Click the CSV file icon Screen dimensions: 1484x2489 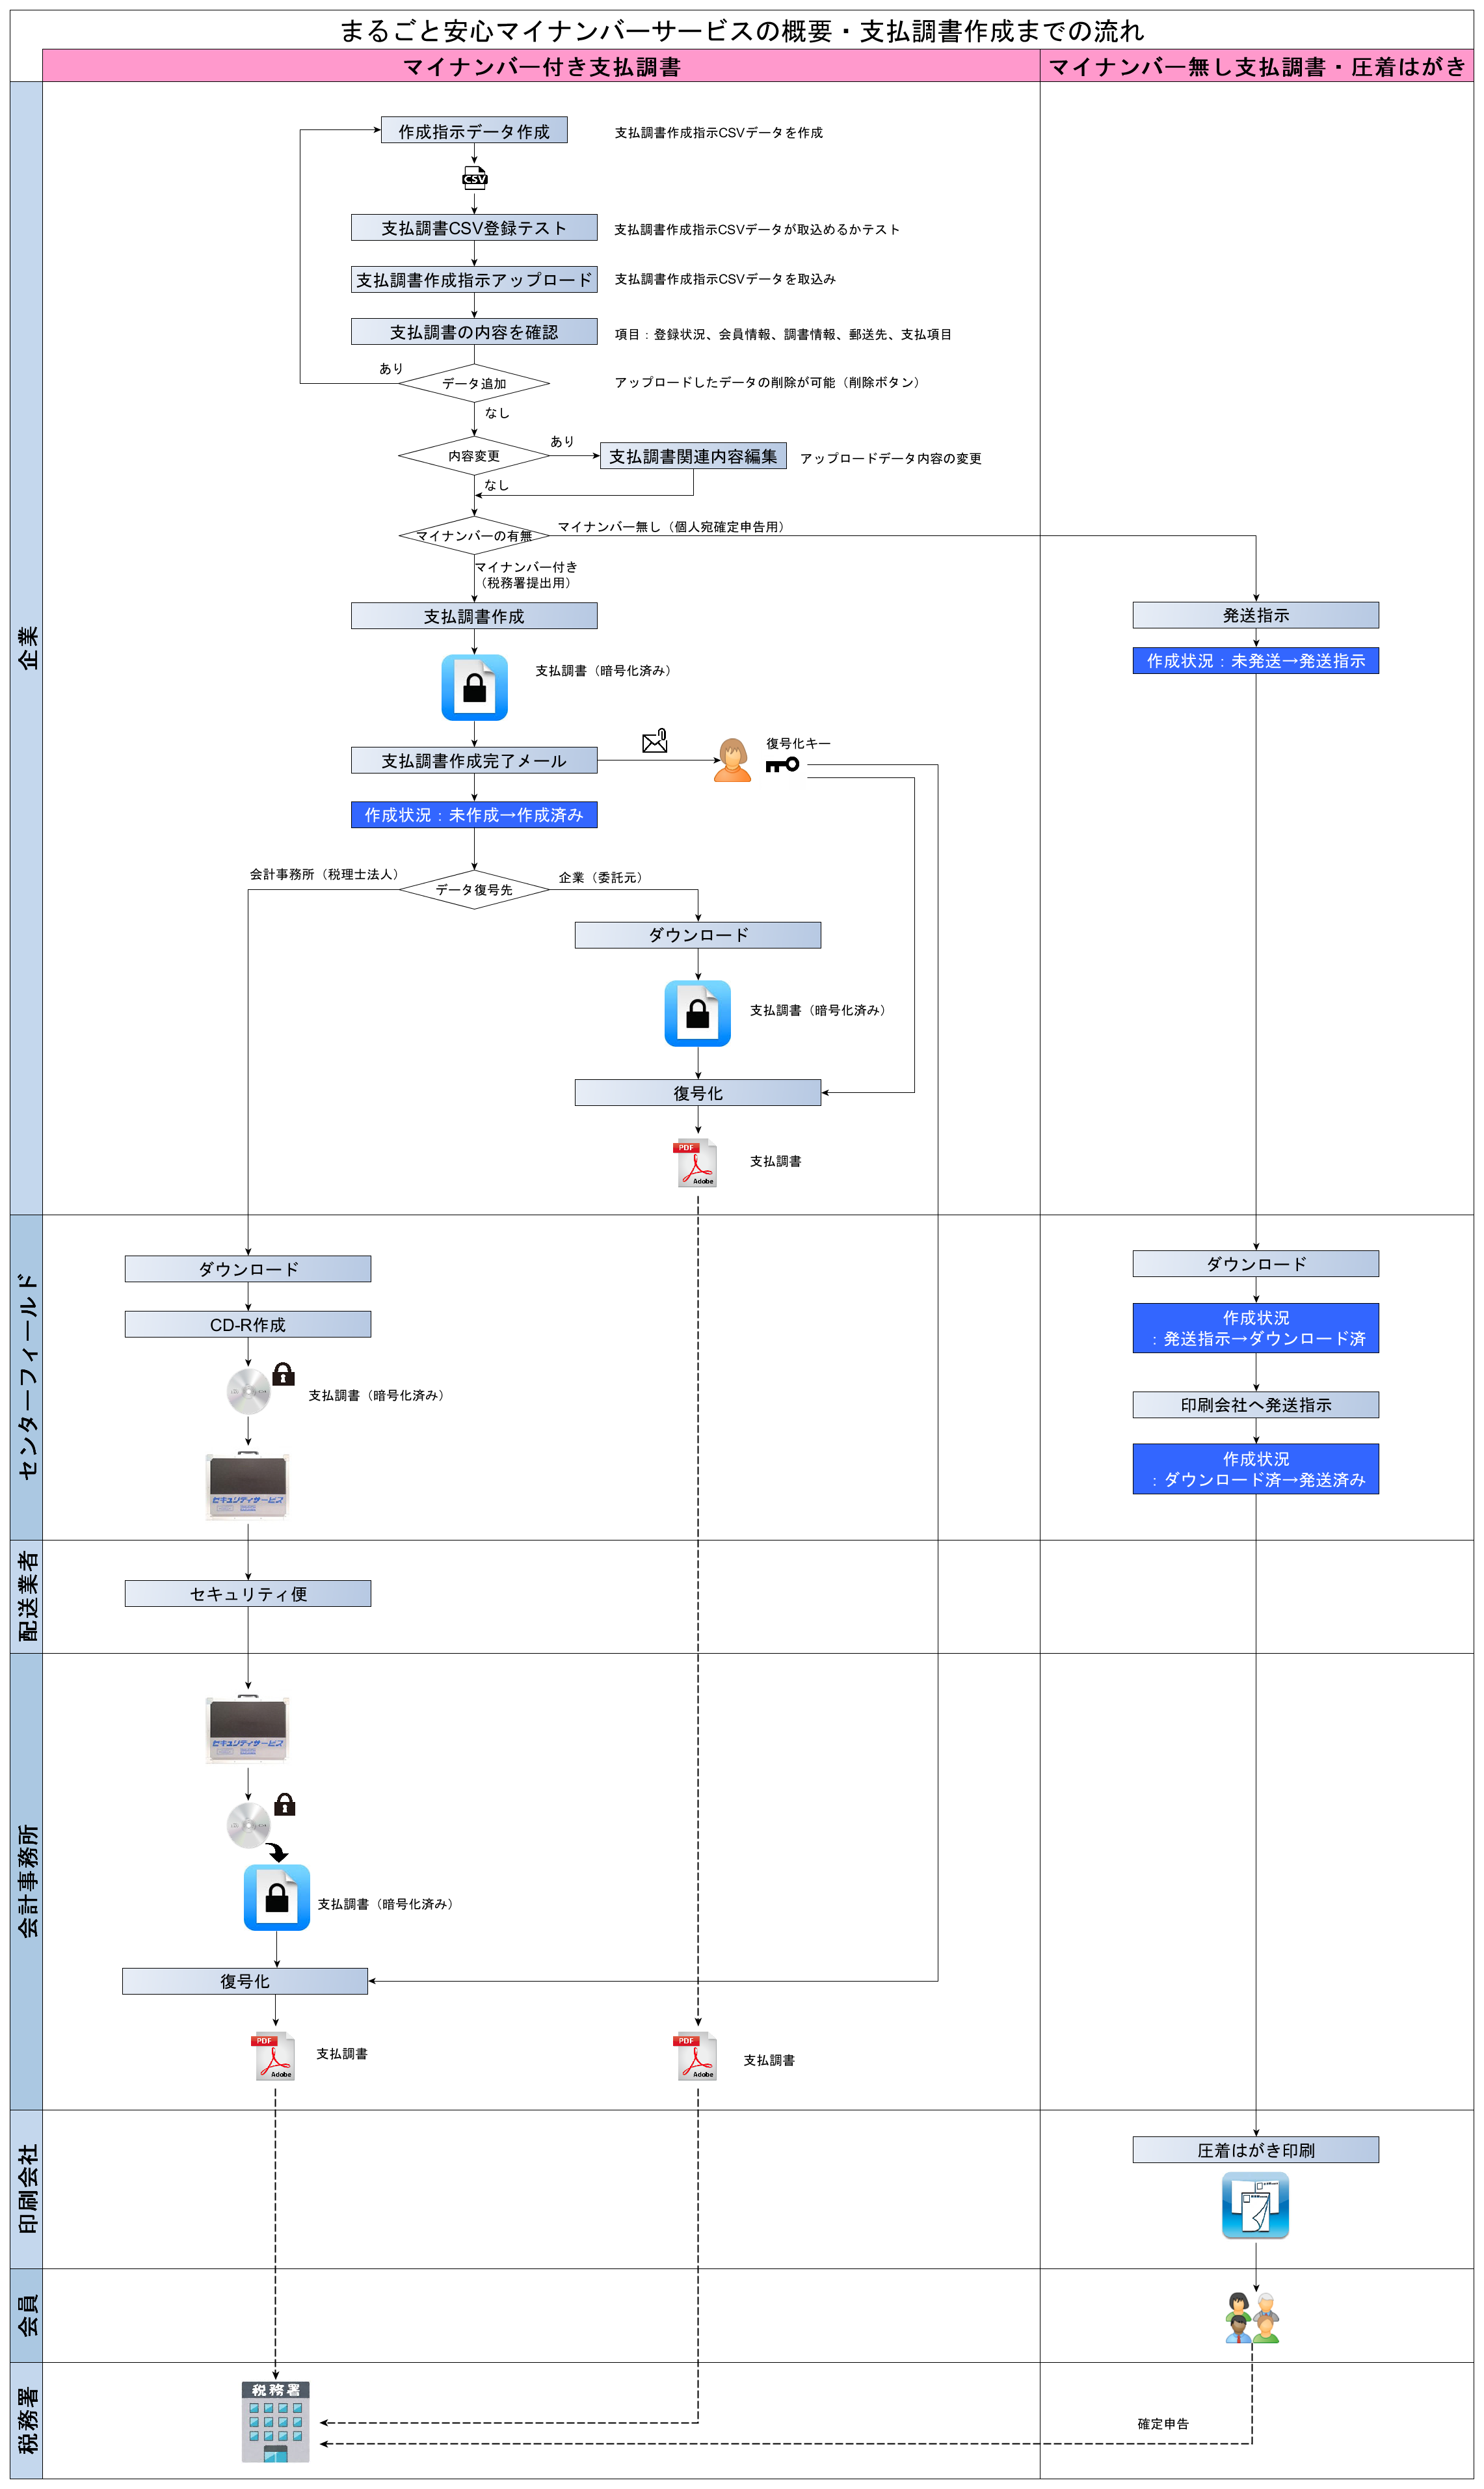(474, 179)
